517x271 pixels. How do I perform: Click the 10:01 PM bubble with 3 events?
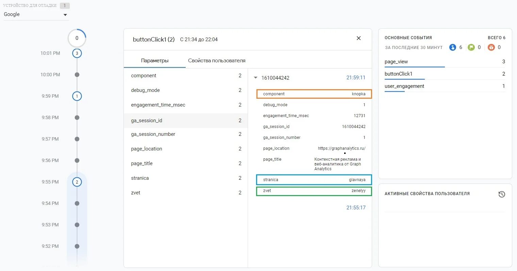77,53
